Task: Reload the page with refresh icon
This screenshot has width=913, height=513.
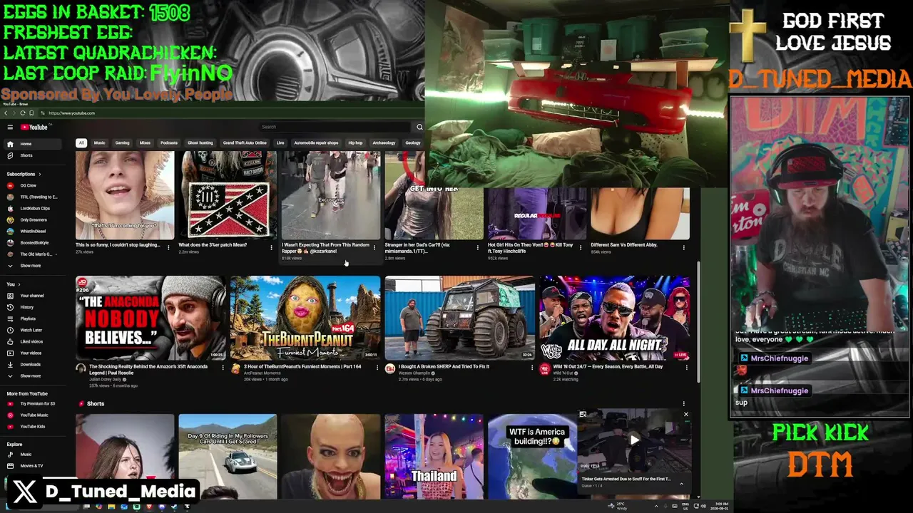Action: click(23, 113)
